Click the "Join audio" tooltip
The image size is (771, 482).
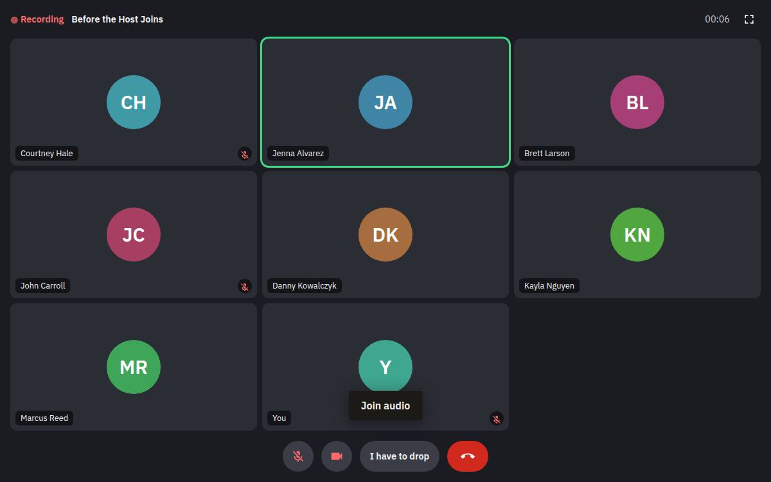point(385,406)
